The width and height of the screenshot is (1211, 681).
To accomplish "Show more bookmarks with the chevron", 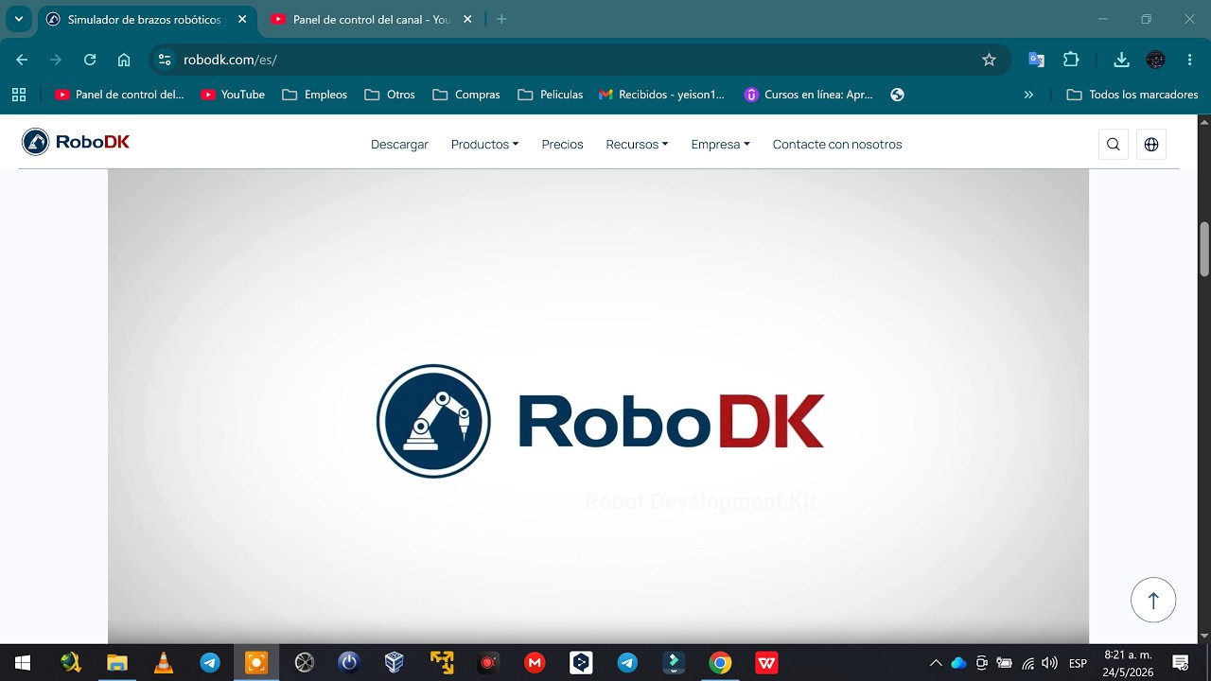I will pyautogui.click(x=1028, y=95).
